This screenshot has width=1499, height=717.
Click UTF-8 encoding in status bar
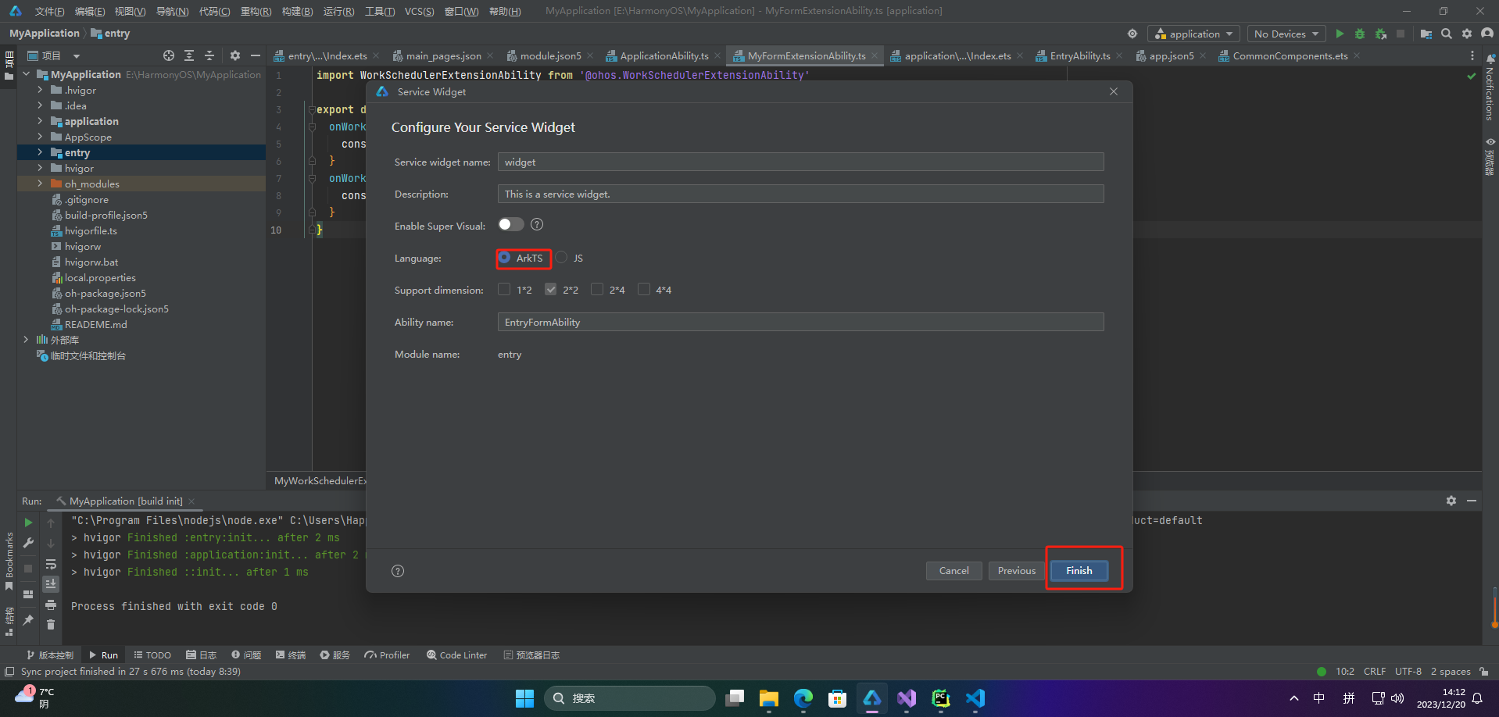click(x=1408, y=672)
